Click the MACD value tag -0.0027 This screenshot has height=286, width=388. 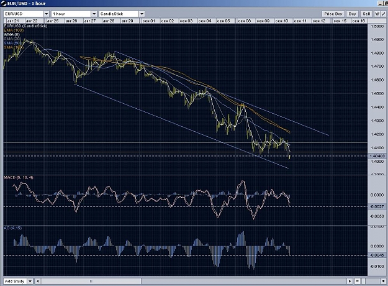click(377, 206)
